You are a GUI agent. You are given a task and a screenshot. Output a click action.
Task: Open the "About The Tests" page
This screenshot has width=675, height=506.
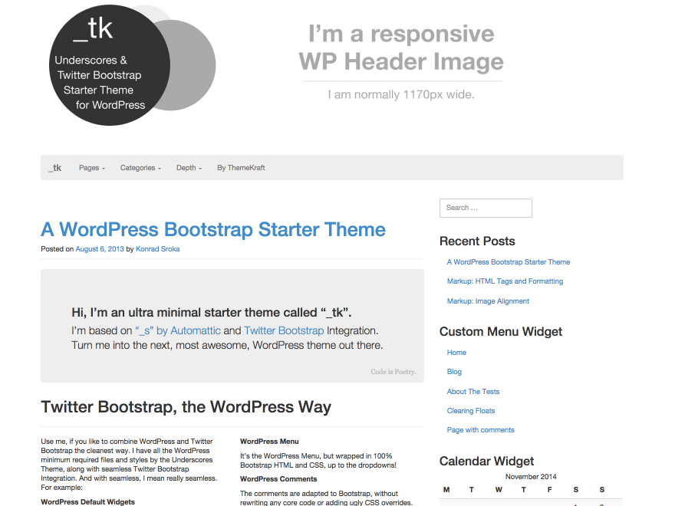coord(472,391)
